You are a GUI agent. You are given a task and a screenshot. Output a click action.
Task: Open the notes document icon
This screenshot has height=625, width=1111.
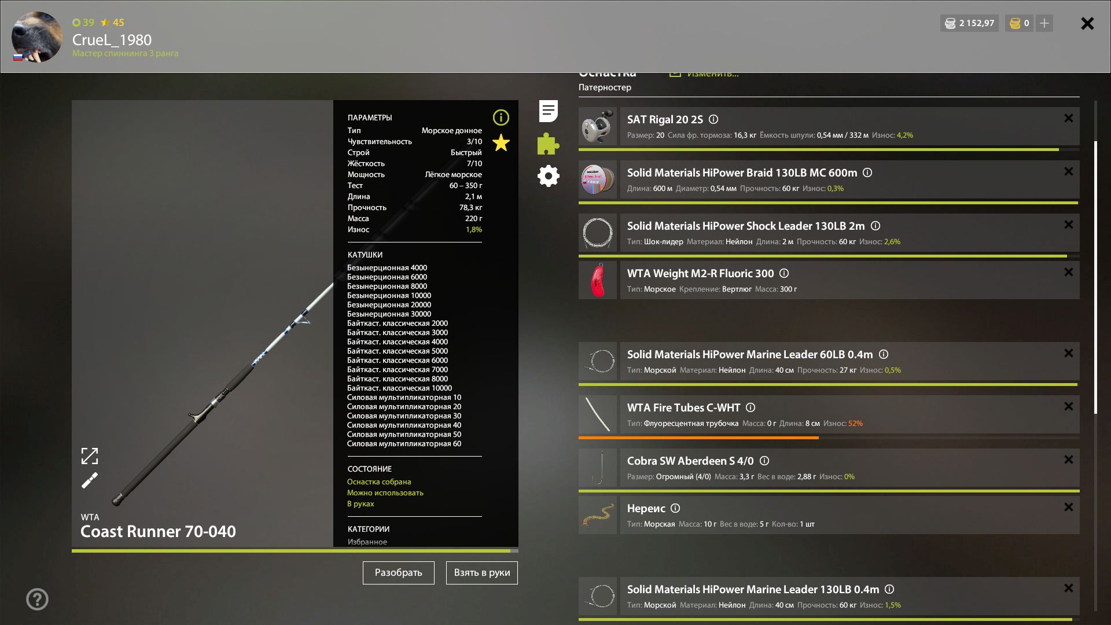point(548,111)
